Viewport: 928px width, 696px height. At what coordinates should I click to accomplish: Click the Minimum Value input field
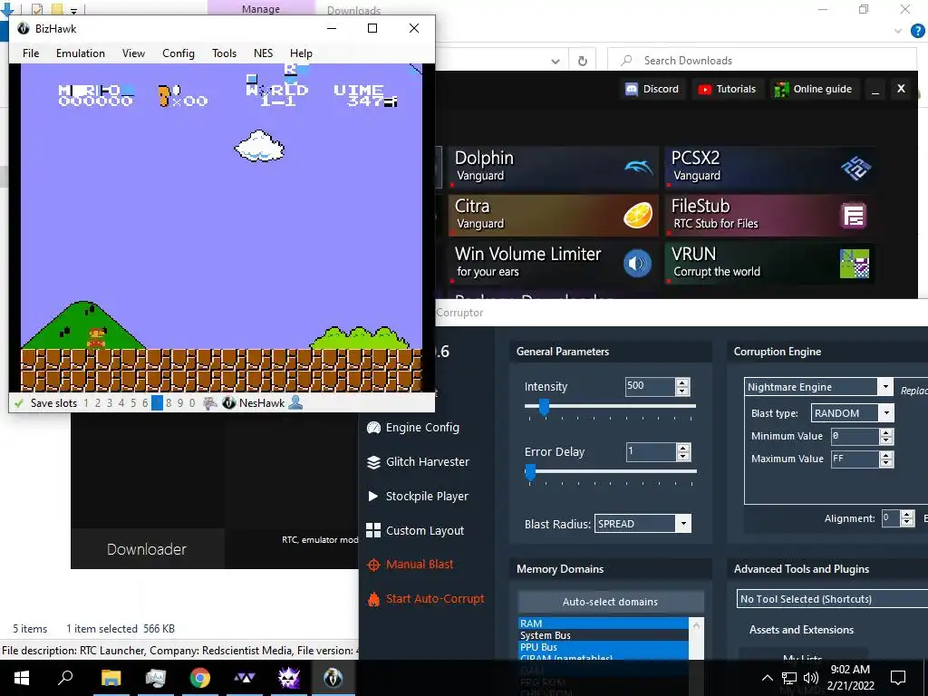click(855, 436)
